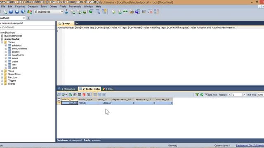
Task: Expand the Stored Procs folder
Action: click(x=2, y=74)
